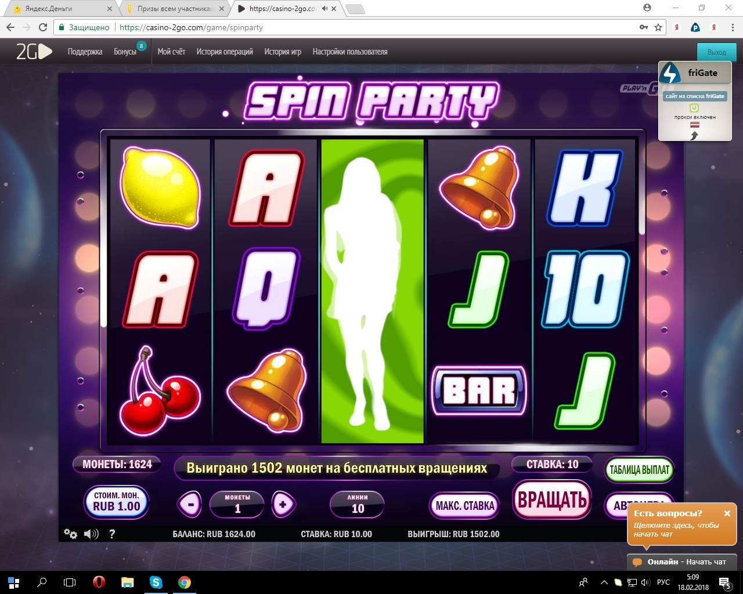Screen dimensions: 743x594
Task: Click friGate arrow icon
Action: 694,135
